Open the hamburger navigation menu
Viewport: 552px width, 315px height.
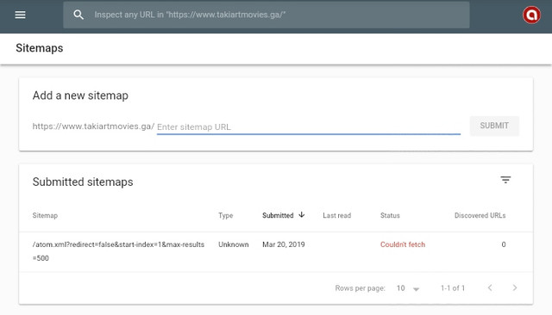20,15
